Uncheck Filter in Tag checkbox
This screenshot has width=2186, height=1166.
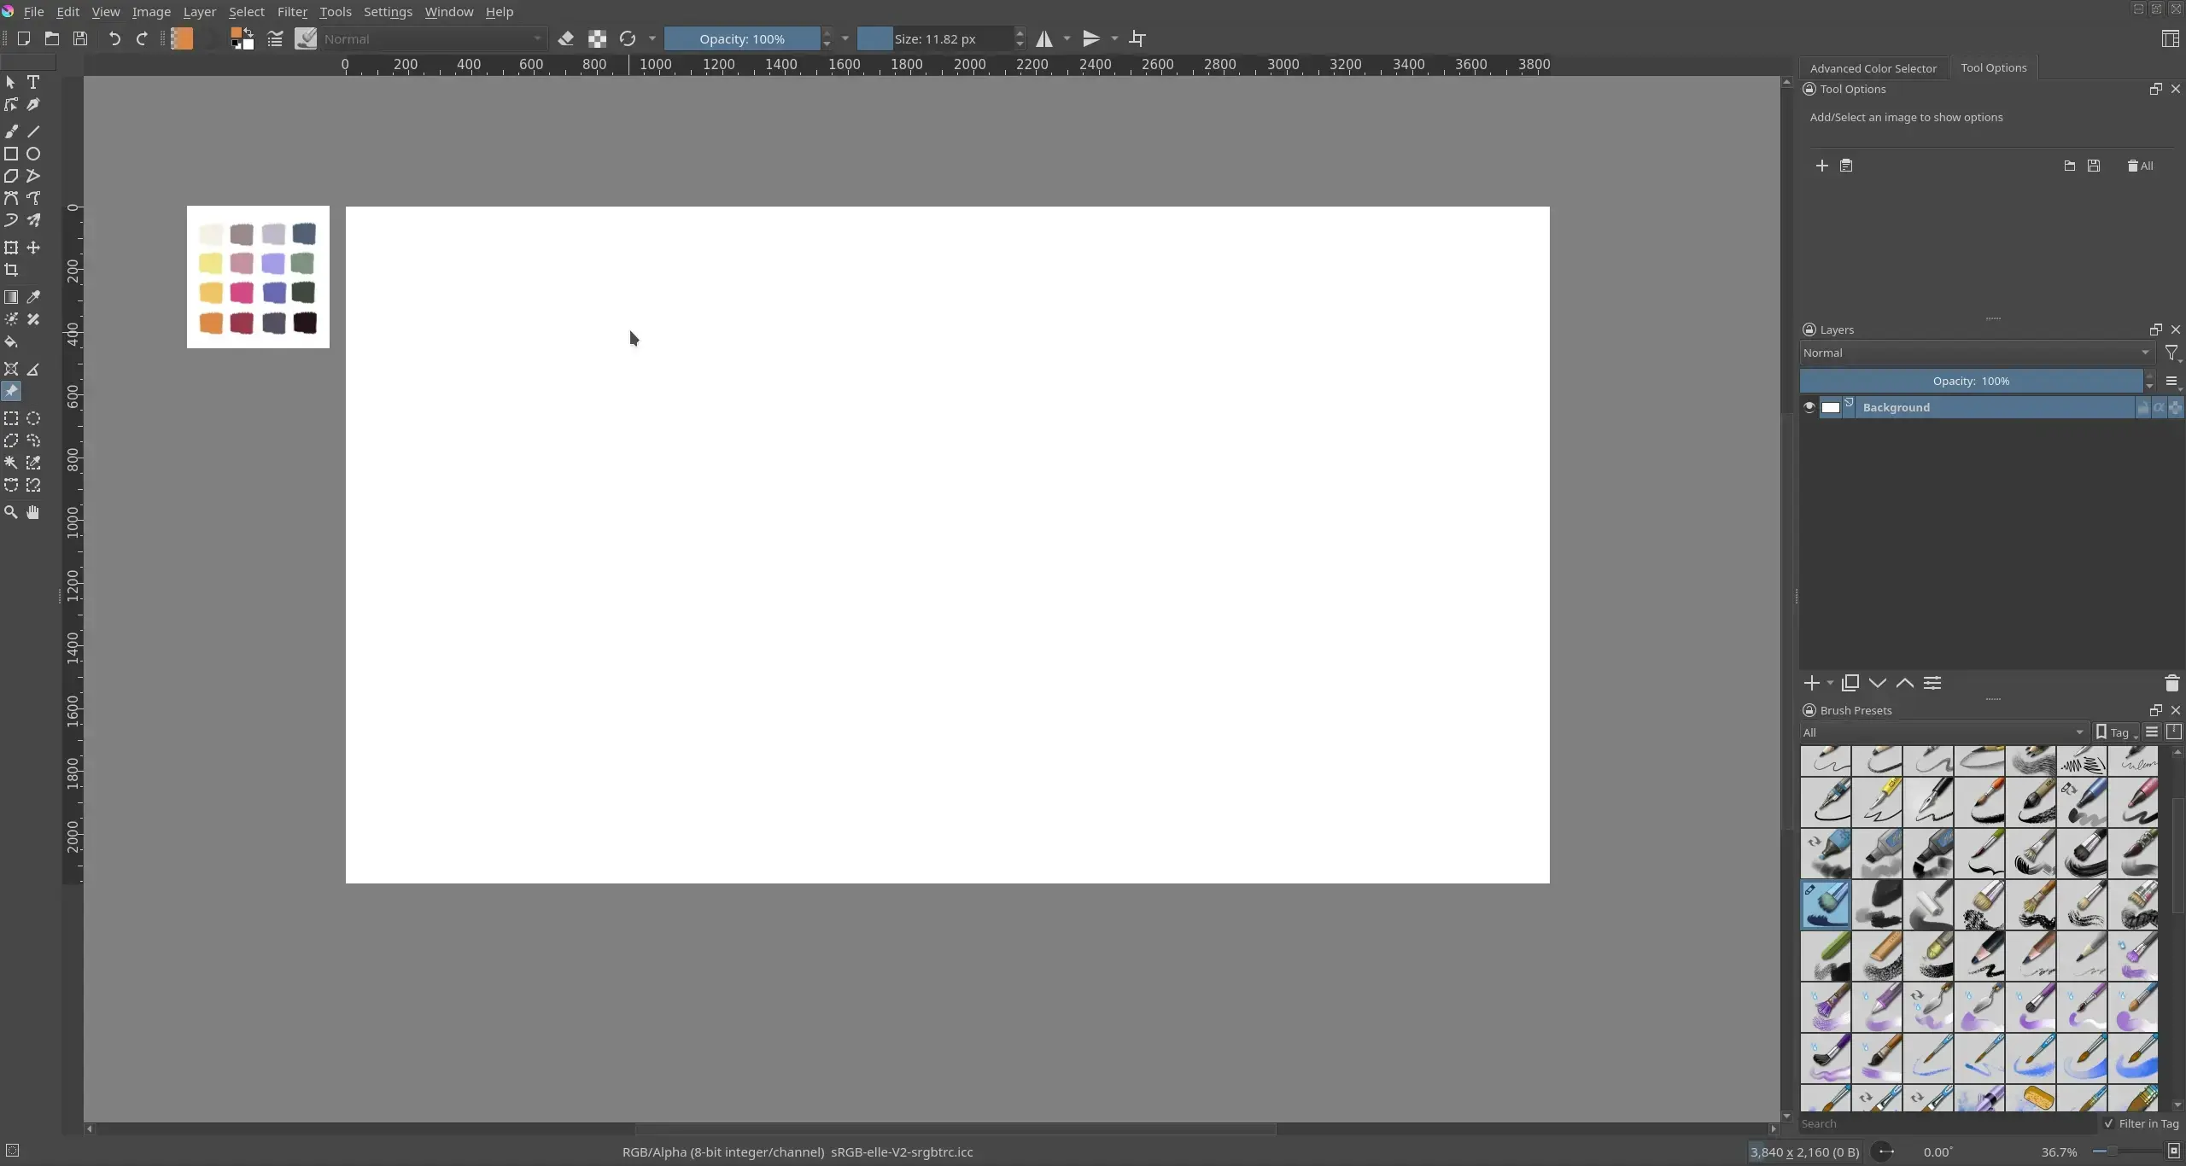[x=2109, y=1123]
